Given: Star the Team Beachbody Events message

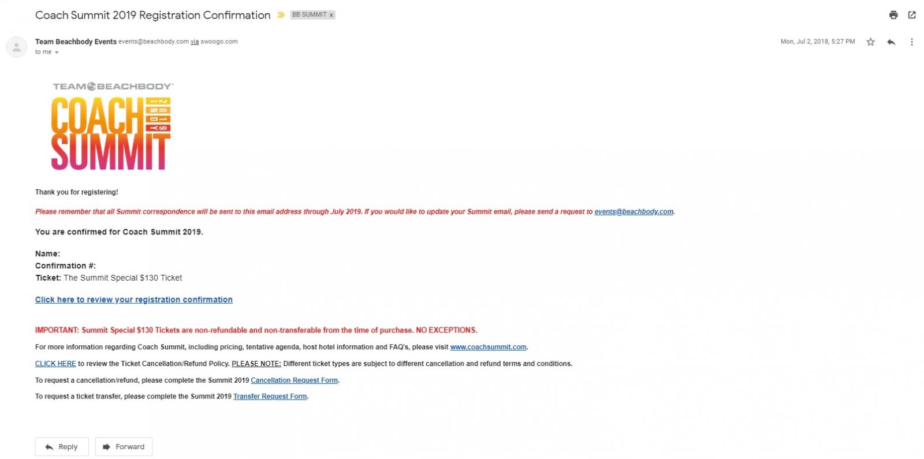Looking at the screenshot, I should (x=870, y=42).
